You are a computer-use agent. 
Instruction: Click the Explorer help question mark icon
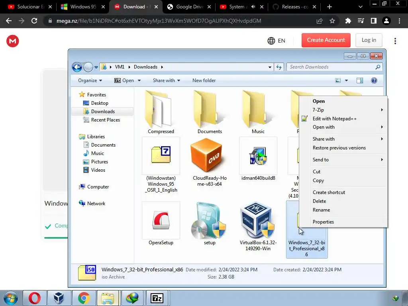click(x=374, y=80)
